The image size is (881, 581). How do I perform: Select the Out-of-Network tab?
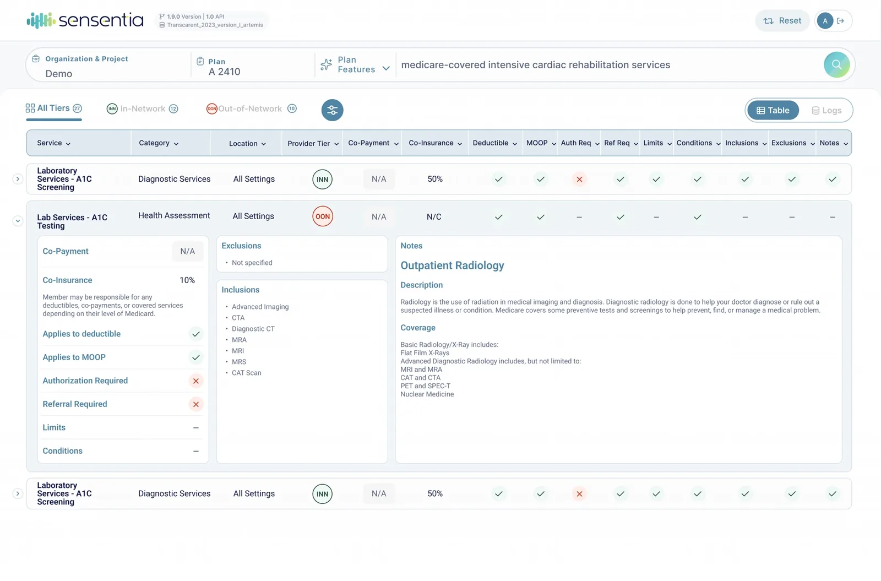click(x=251, y=108)
